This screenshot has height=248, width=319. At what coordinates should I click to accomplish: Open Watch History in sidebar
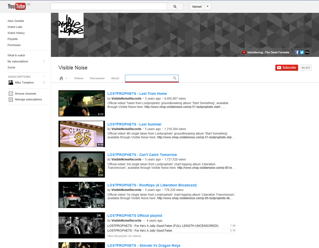16,33
